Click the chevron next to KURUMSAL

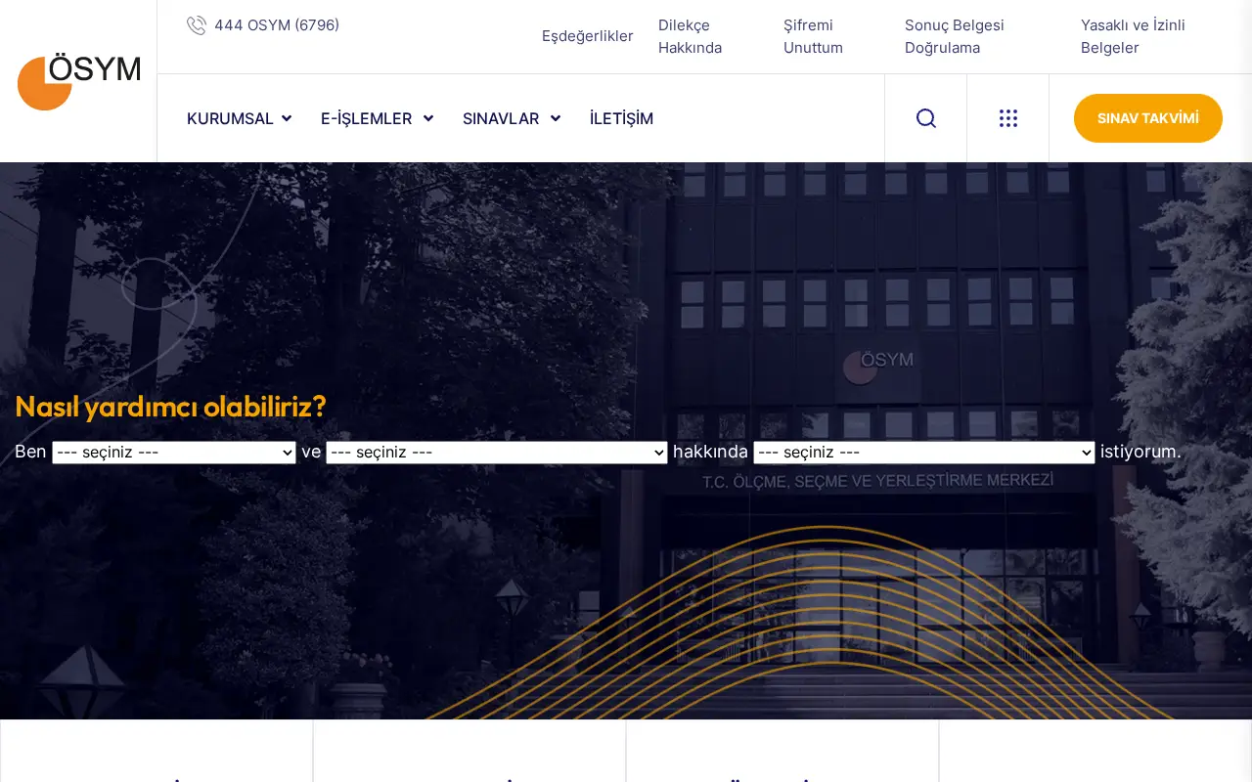(x=287, y=118)
